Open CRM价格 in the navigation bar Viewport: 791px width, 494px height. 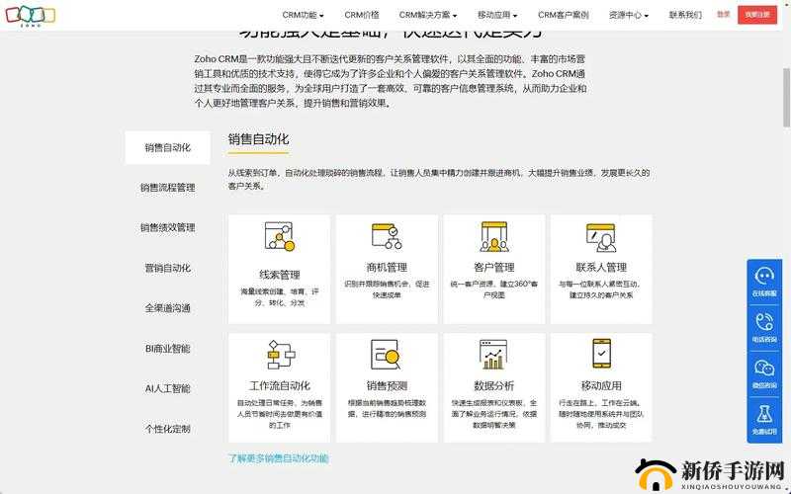point(362,15)
